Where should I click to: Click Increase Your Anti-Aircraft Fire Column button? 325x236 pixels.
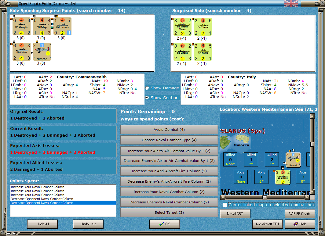pyautogui.click(x=169, y=171)
